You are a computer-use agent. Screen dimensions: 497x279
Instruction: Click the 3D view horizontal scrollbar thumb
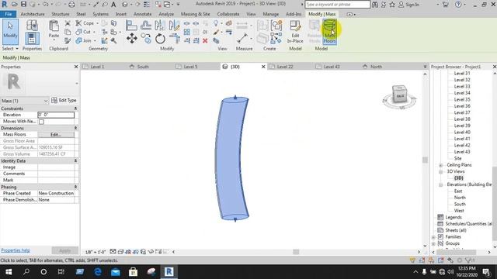tap(296, 252)
